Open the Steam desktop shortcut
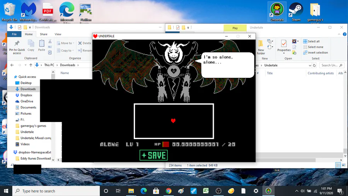 point(296,12)
